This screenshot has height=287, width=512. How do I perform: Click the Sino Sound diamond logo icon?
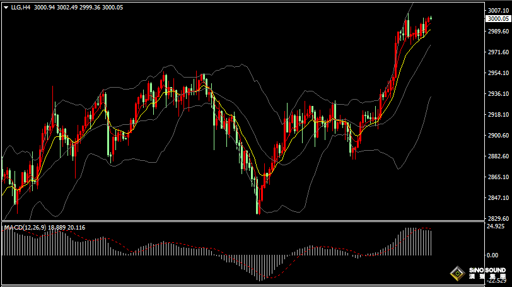click(457, 274)
